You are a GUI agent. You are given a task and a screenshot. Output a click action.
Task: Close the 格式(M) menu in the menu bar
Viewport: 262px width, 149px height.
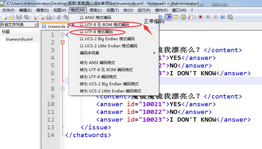tap(78, 10)
